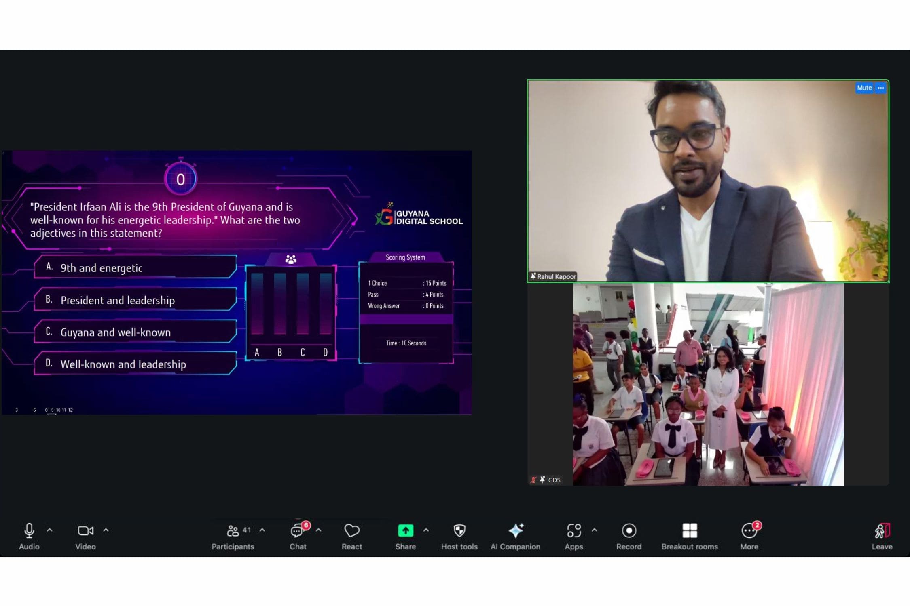Open Breakout rooms
The height and width of the screenshot is (606, 910).
click(689, 531)
